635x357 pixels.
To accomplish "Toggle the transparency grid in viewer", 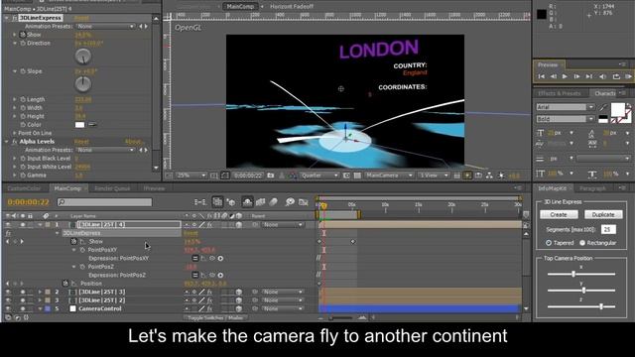I will (357, 176).
